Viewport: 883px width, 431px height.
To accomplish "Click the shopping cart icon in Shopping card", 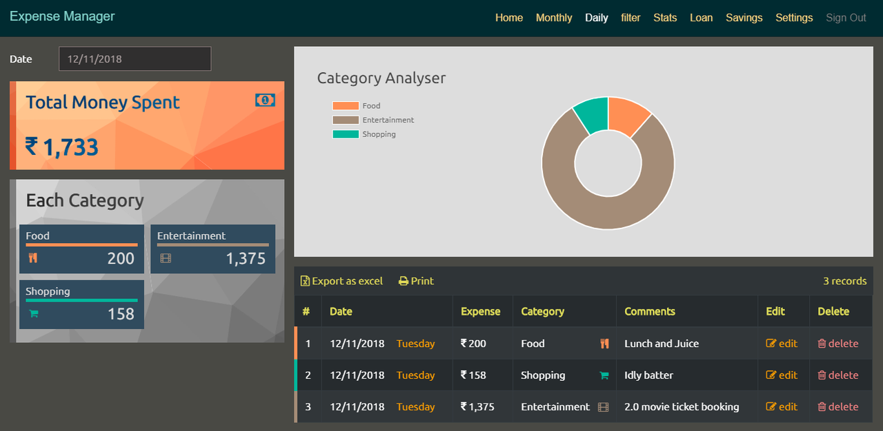I will [x=33, y=314].
